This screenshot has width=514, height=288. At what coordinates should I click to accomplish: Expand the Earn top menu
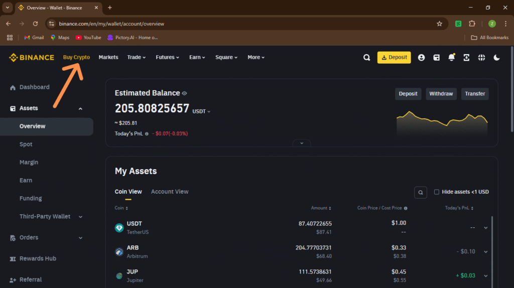tap(197, 57)
